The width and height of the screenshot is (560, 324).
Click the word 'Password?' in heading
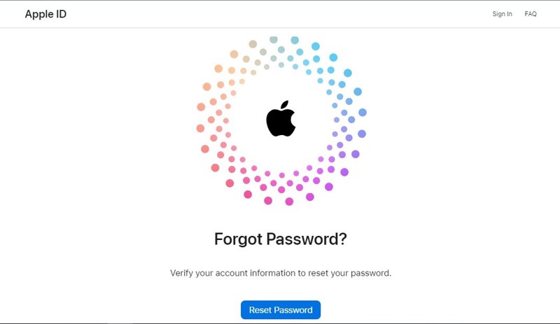(x=307, y=239)
